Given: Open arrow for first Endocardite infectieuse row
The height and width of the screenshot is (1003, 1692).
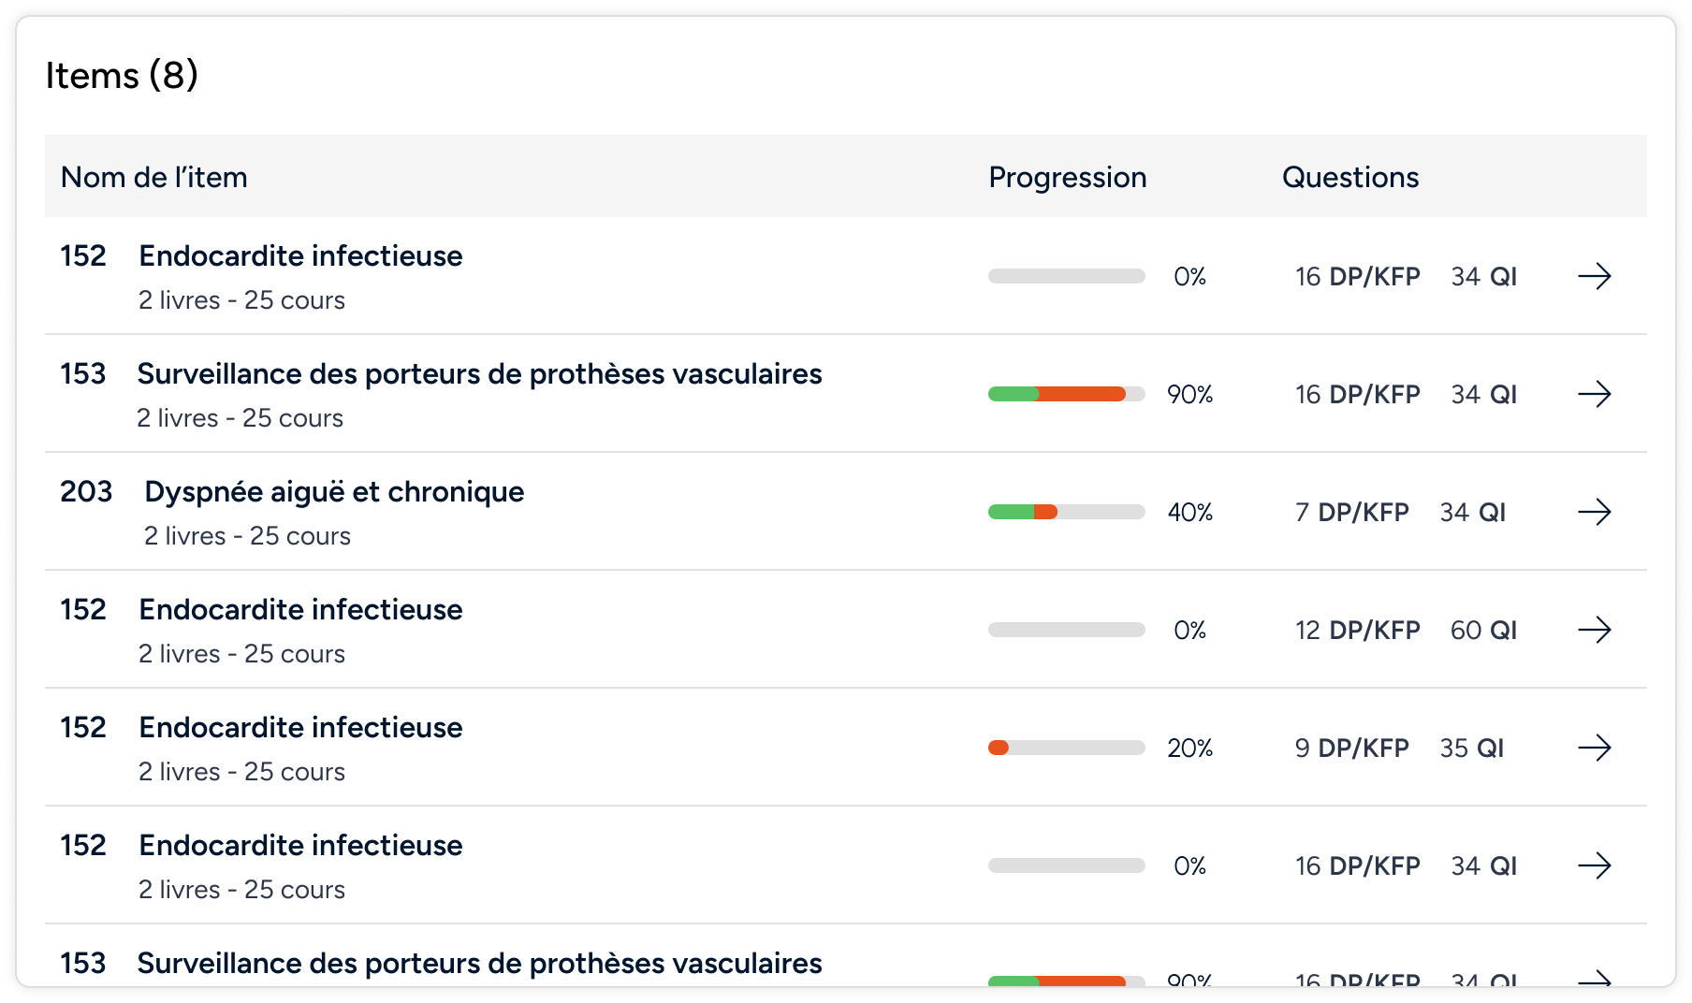Looking at the screenshot, I should tap(1594, 276).
